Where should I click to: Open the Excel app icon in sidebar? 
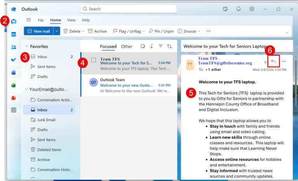click(x=14, y=85)
